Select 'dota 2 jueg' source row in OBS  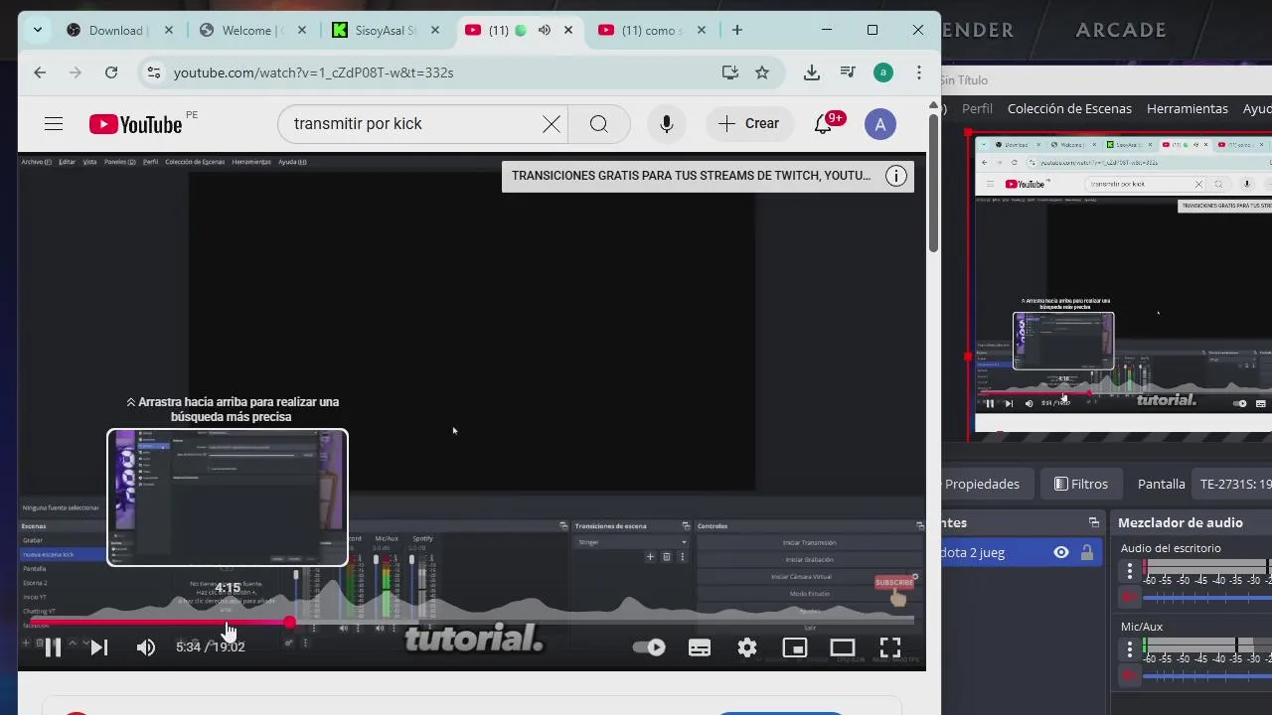[1022, 553]
